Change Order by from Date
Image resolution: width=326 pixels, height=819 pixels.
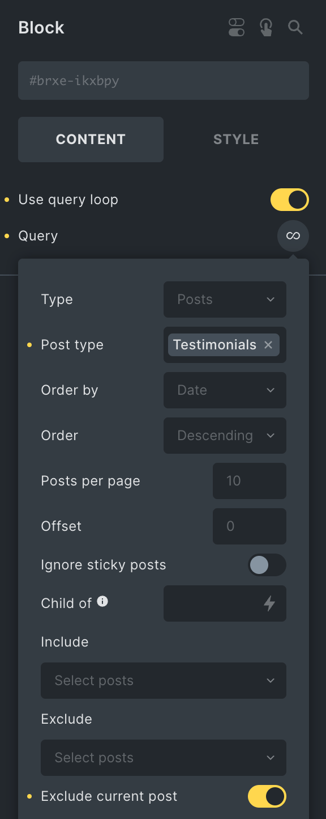pos(225,390)
